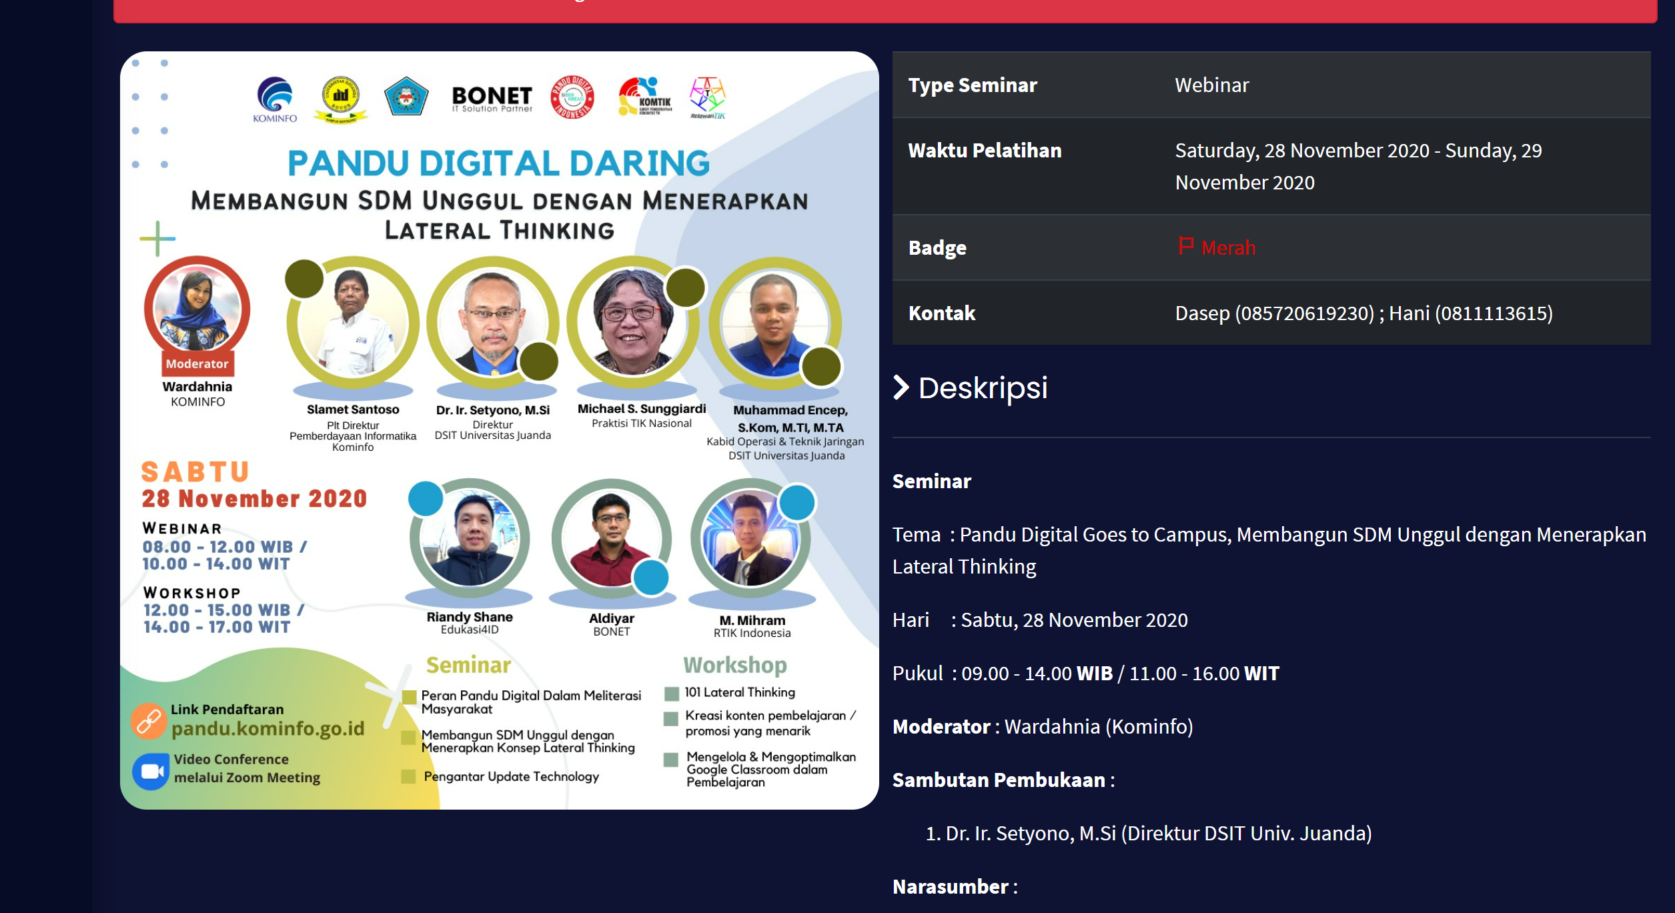Image resolution: width=1675 pixels, height=913 pixels.
Task: Click the pandu.kominfo.go.id registration link
Action: click(267, 728)
